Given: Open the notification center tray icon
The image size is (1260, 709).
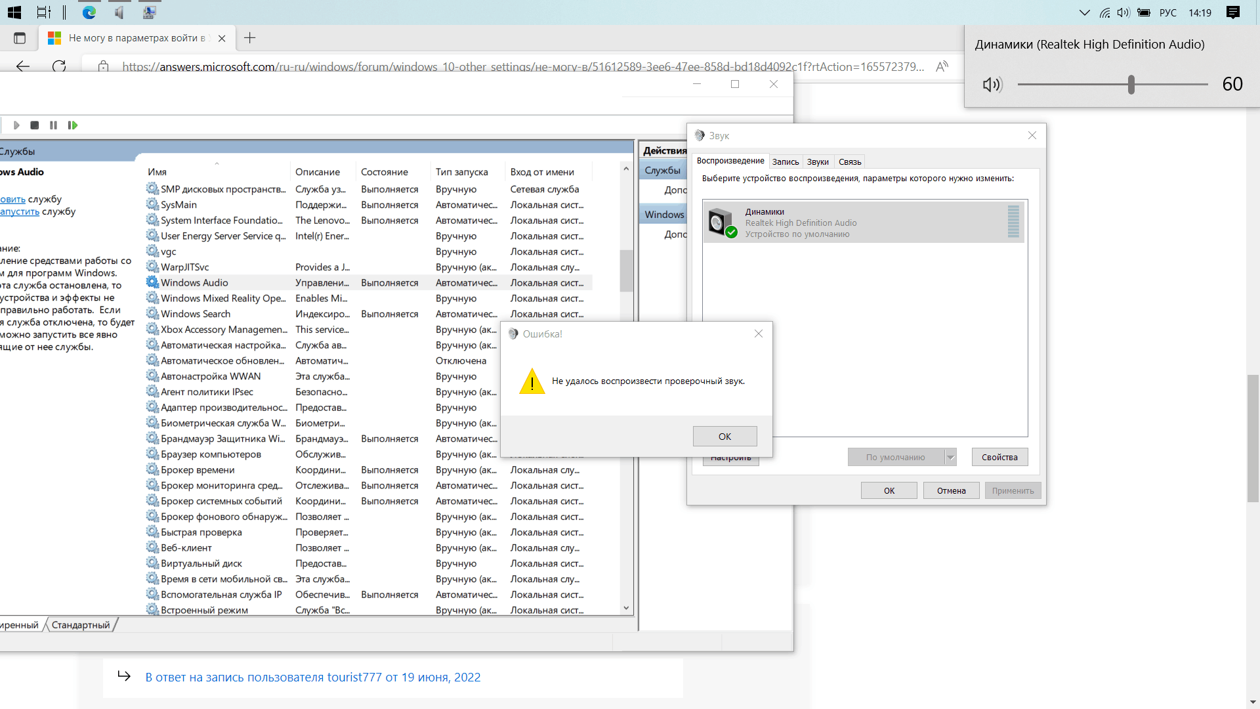Looking at the screenshot, I should (x=1232, y=12).
